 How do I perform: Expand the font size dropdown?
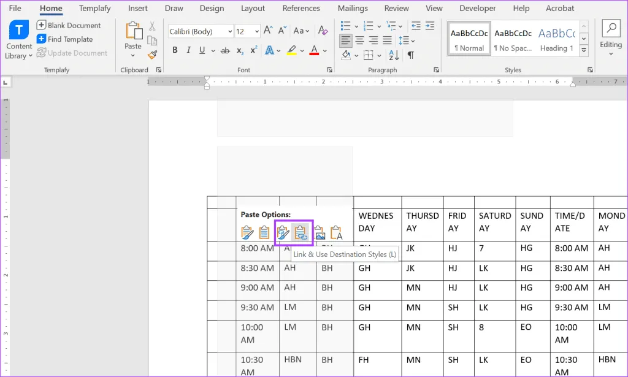coord(256,31)
